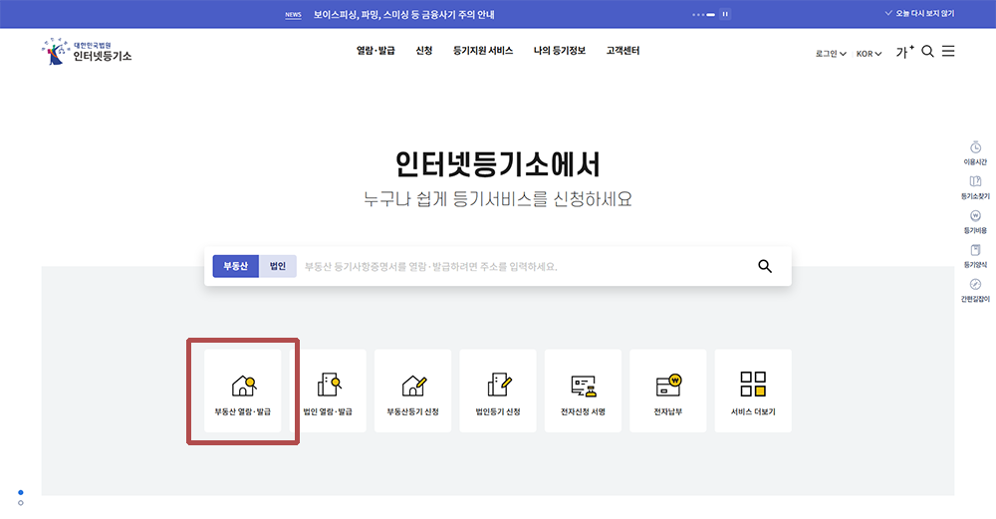Open the 부동산등기 신청 service card
The height and width of the screenshot is (519, 996).
point(413,390)
